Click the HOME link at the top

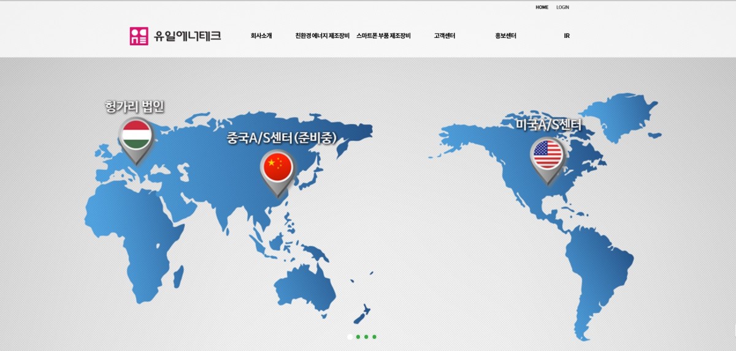tap(542, 7)
